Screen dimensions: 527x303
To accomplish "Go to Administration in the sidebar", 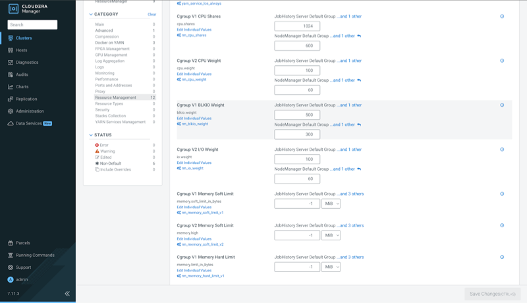I will (x=30, y=111).
